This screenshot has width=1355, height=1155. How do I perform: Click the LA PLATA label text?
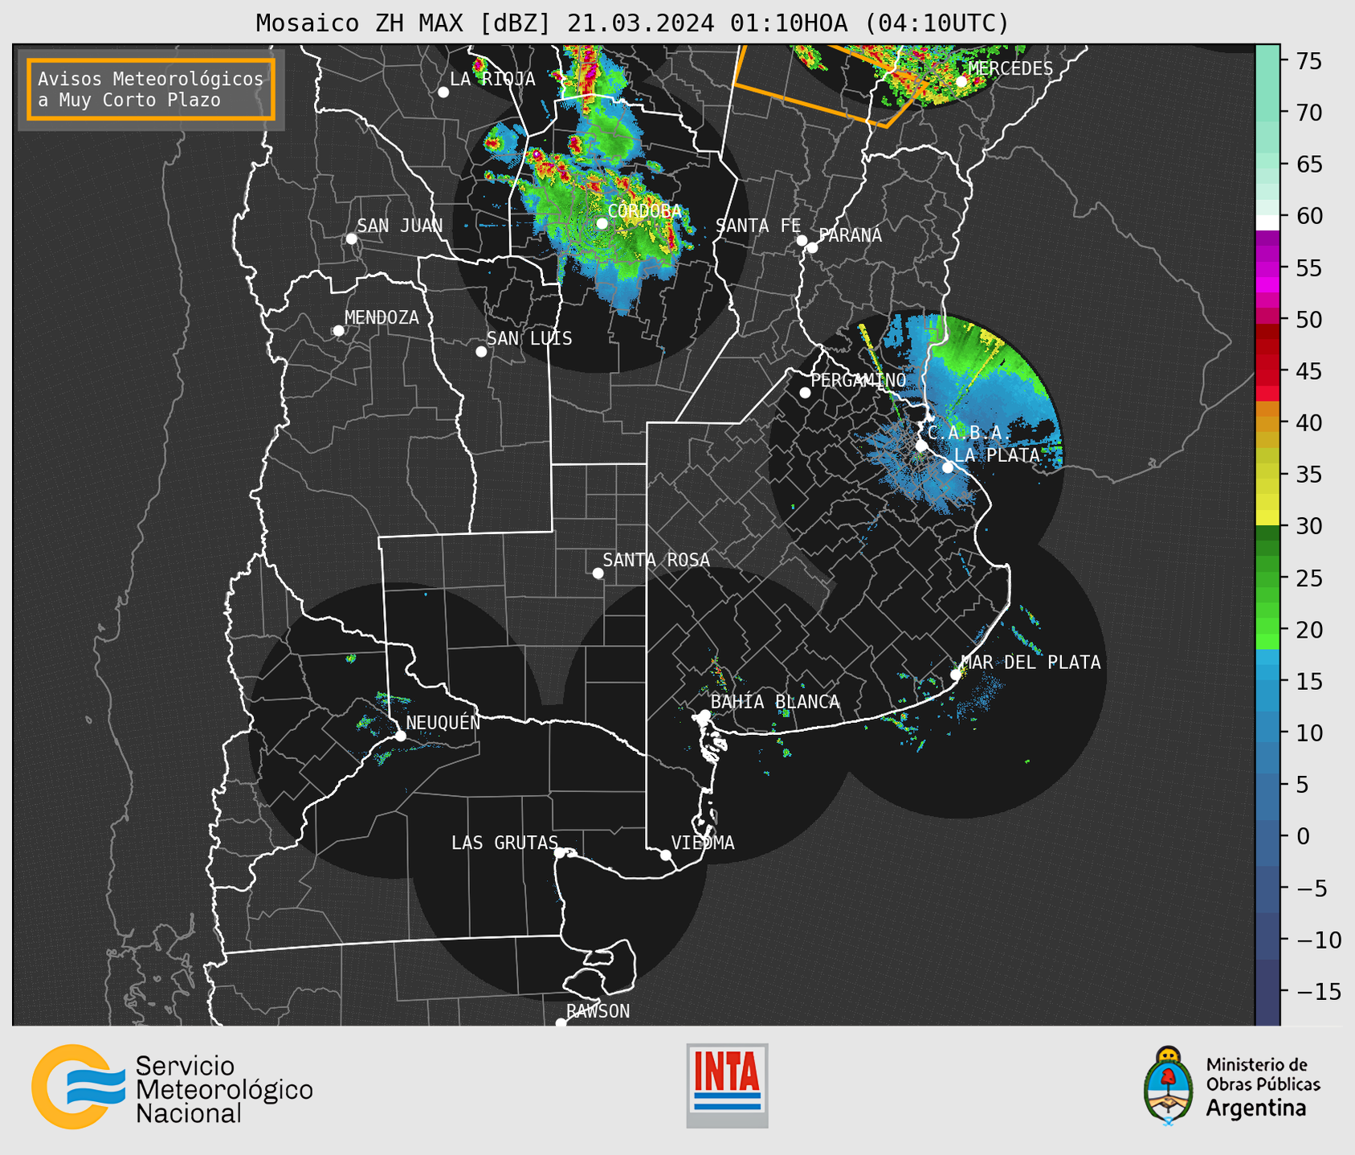[x=997, y=455]
